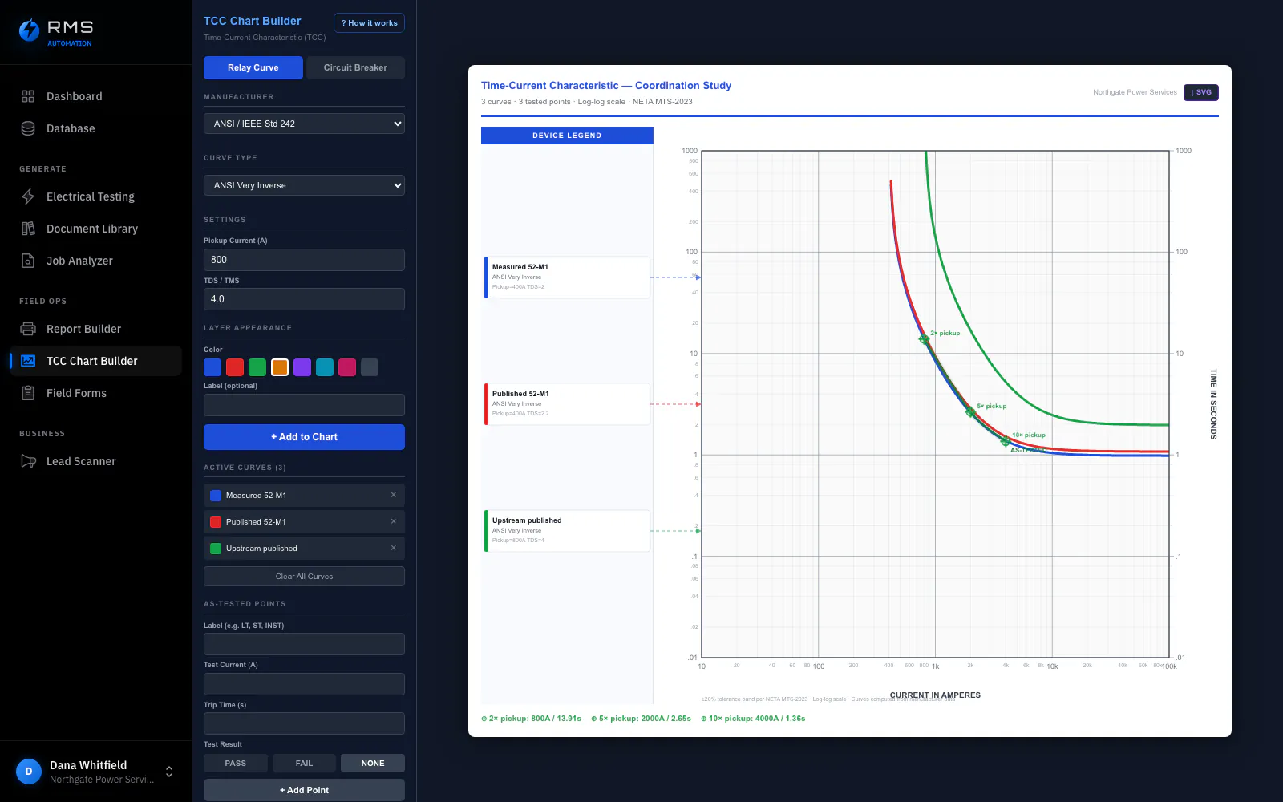The width and height of the screenshot is (1283, 802).
Task: Set test result to FAIL
Action: (304, 764)
